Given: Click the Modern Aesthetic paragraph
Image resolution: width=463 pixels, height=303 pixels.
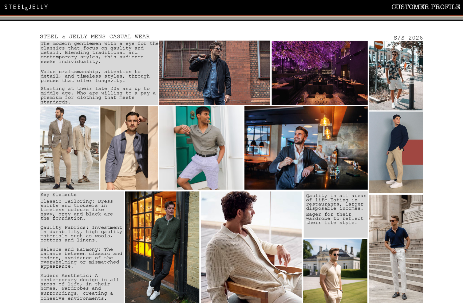Looking at the screenshot, I should click(x=79, y=287).
